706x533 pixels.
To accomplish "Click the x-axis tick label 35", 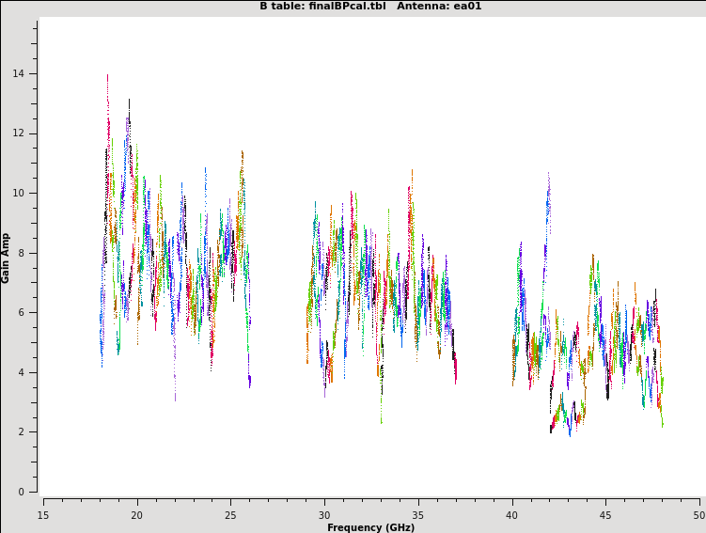I will pyautogui.click(x=418, y=515).
